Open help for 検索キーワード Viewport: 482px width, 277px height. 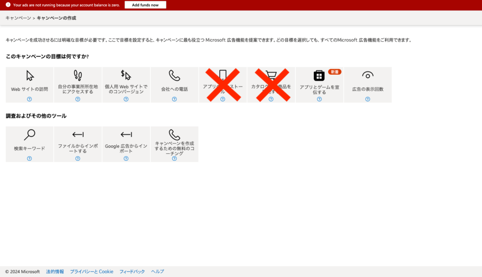30,158
